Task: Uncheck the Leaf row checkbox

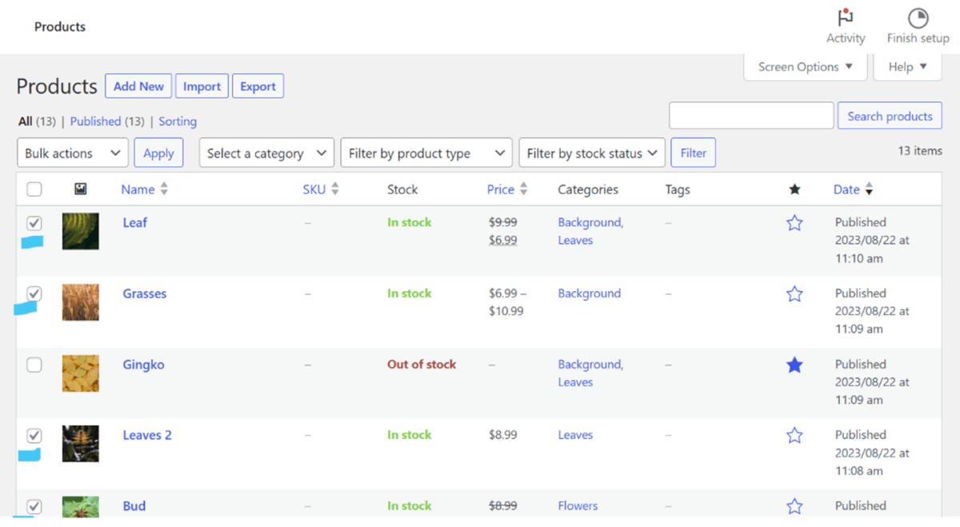Action: [x=34, y=223]
